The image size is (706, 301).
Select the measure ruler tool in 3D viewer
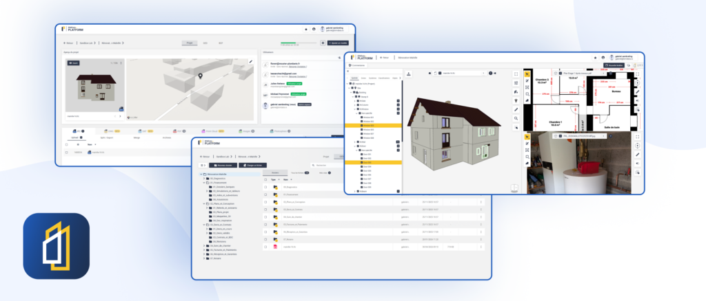point(516,109)
